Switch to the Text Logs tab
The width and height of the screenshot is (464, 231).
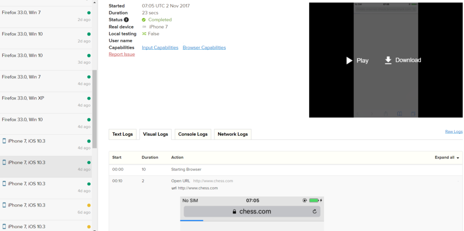click(x=122, y=134)
